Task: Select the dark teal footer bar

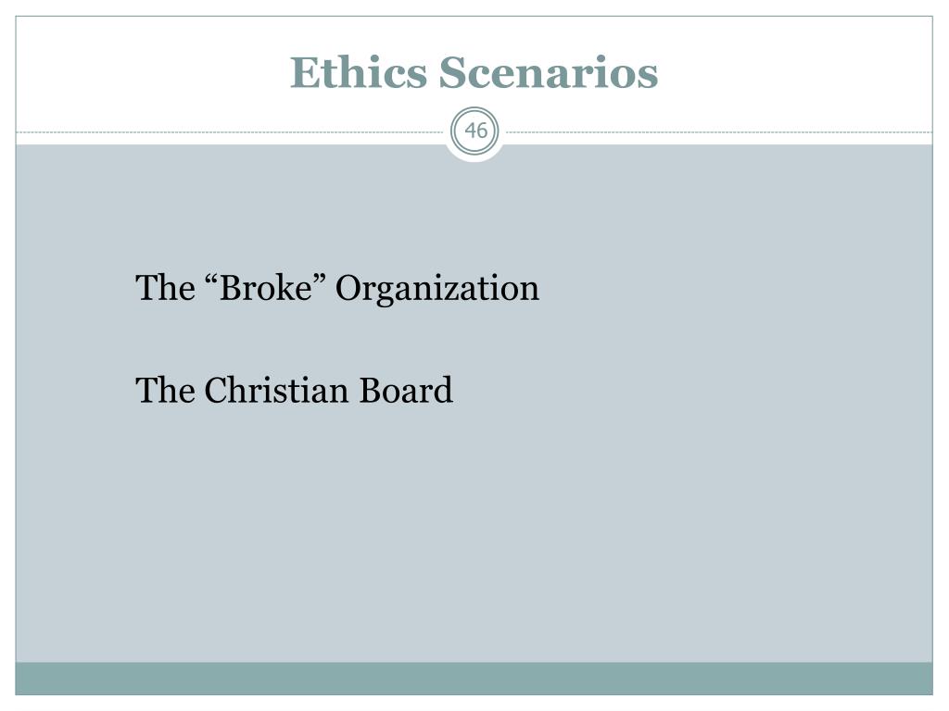Action: click(x=474, y=679)
